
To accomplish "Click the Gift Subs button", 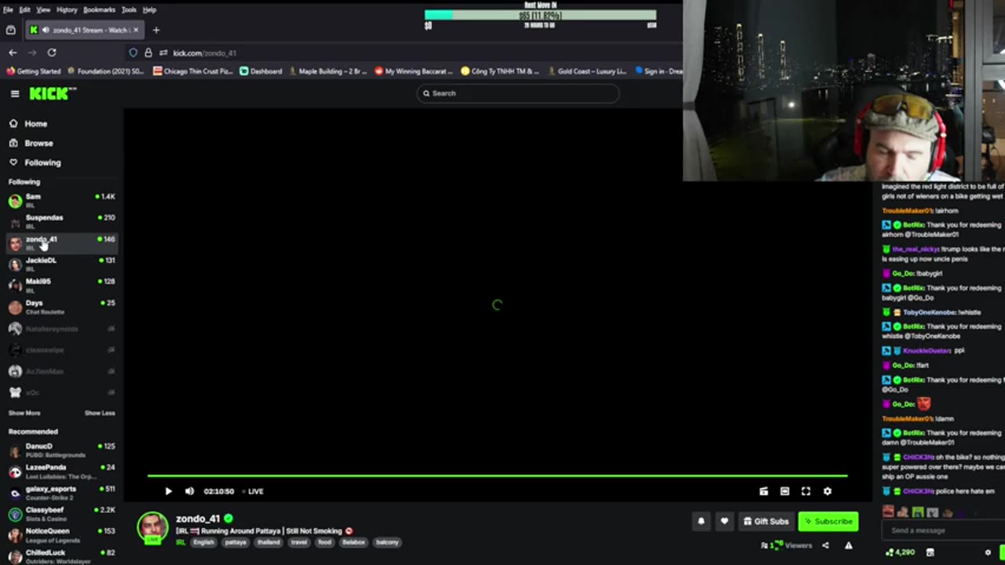I will pos(766,521).
